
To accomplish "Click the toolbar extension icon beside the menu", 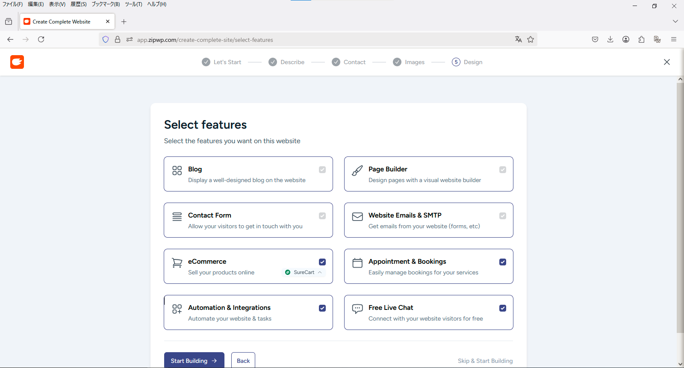I will click(x=657, y=39).
